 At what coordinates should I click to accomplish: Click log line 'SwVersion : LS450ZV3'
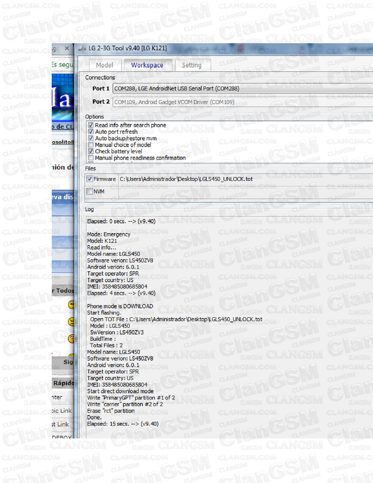coord(117,332)
